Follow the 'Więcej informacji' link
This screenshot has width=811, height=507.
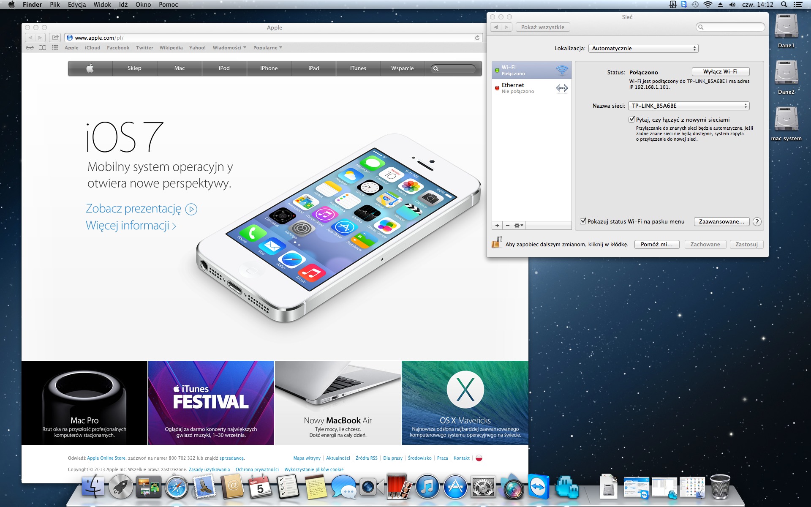coord(131,226)
